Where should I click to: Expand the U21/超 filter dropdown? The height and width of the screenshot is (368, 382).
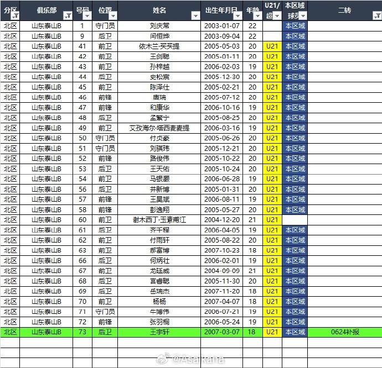coord(277,16)
